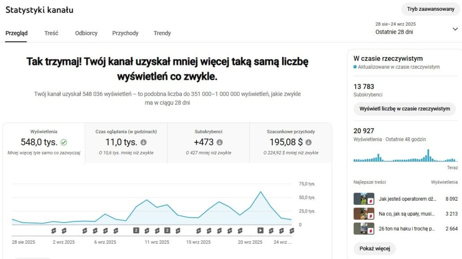Click the down-arrow icon next to 195,08 $
The image size is (462, 259).
(x=309, y=142)
